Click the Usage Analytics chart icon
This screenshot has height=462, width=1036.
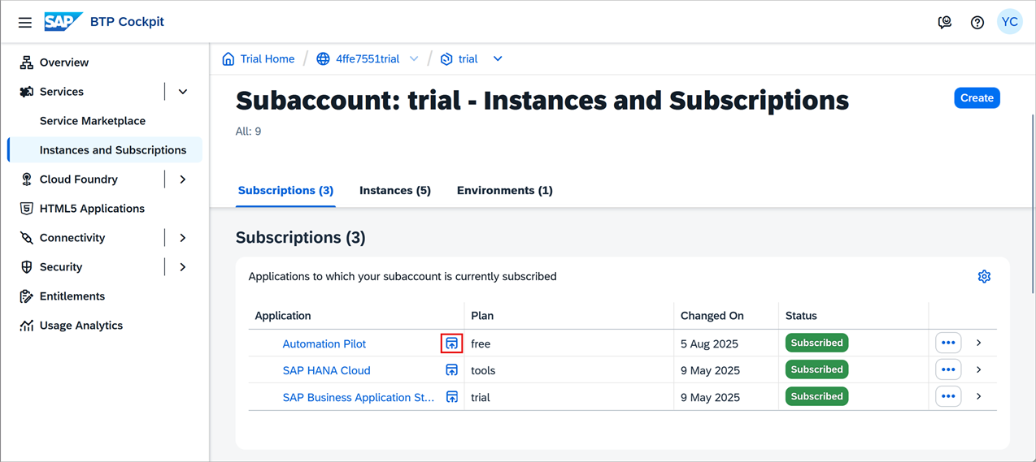pyautogui.click(x=27, y=326)
